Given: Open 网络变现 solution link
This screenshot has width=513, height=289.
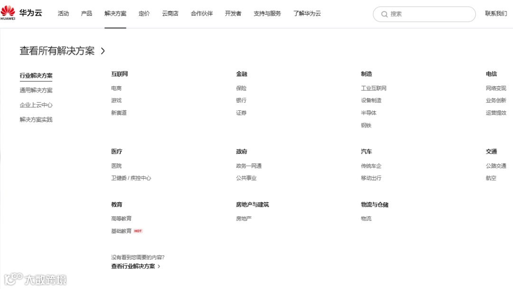Looking at the screenshot, I should (x=496, y=88).
